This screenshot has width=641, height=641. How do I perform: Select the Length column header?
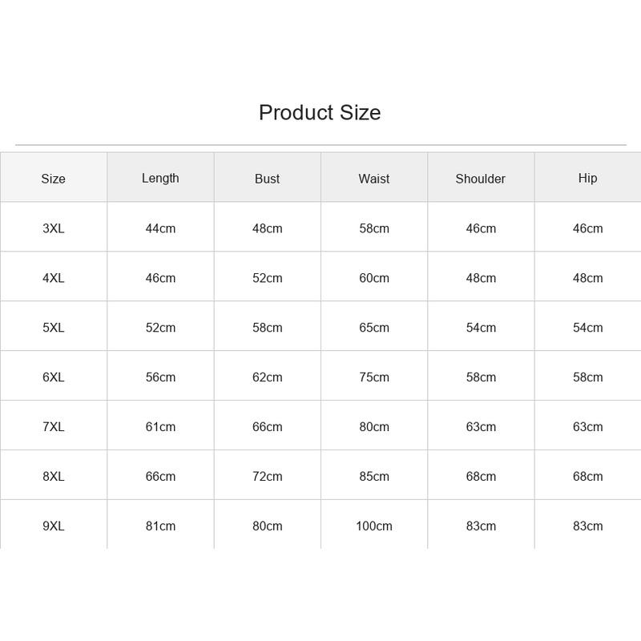pos(160,178)
